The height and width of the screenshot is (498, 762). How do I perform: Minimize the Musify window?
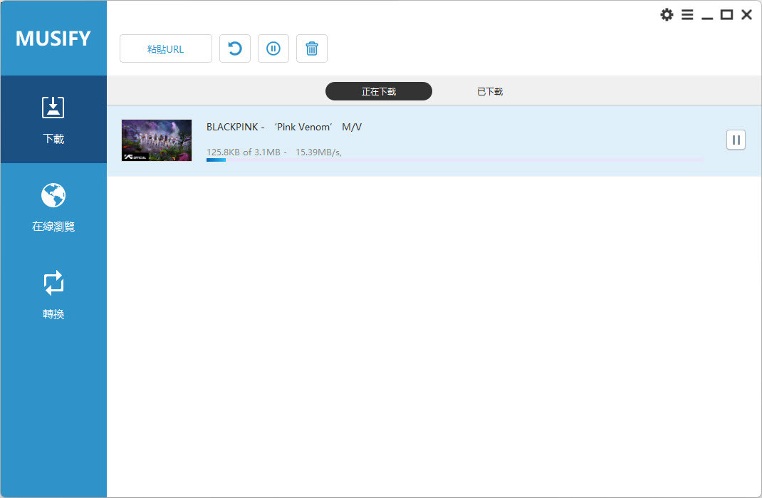tap(707, 15)
